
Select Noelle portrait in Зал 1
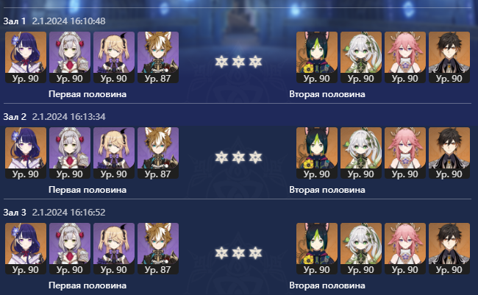click(x=70, y=57)
